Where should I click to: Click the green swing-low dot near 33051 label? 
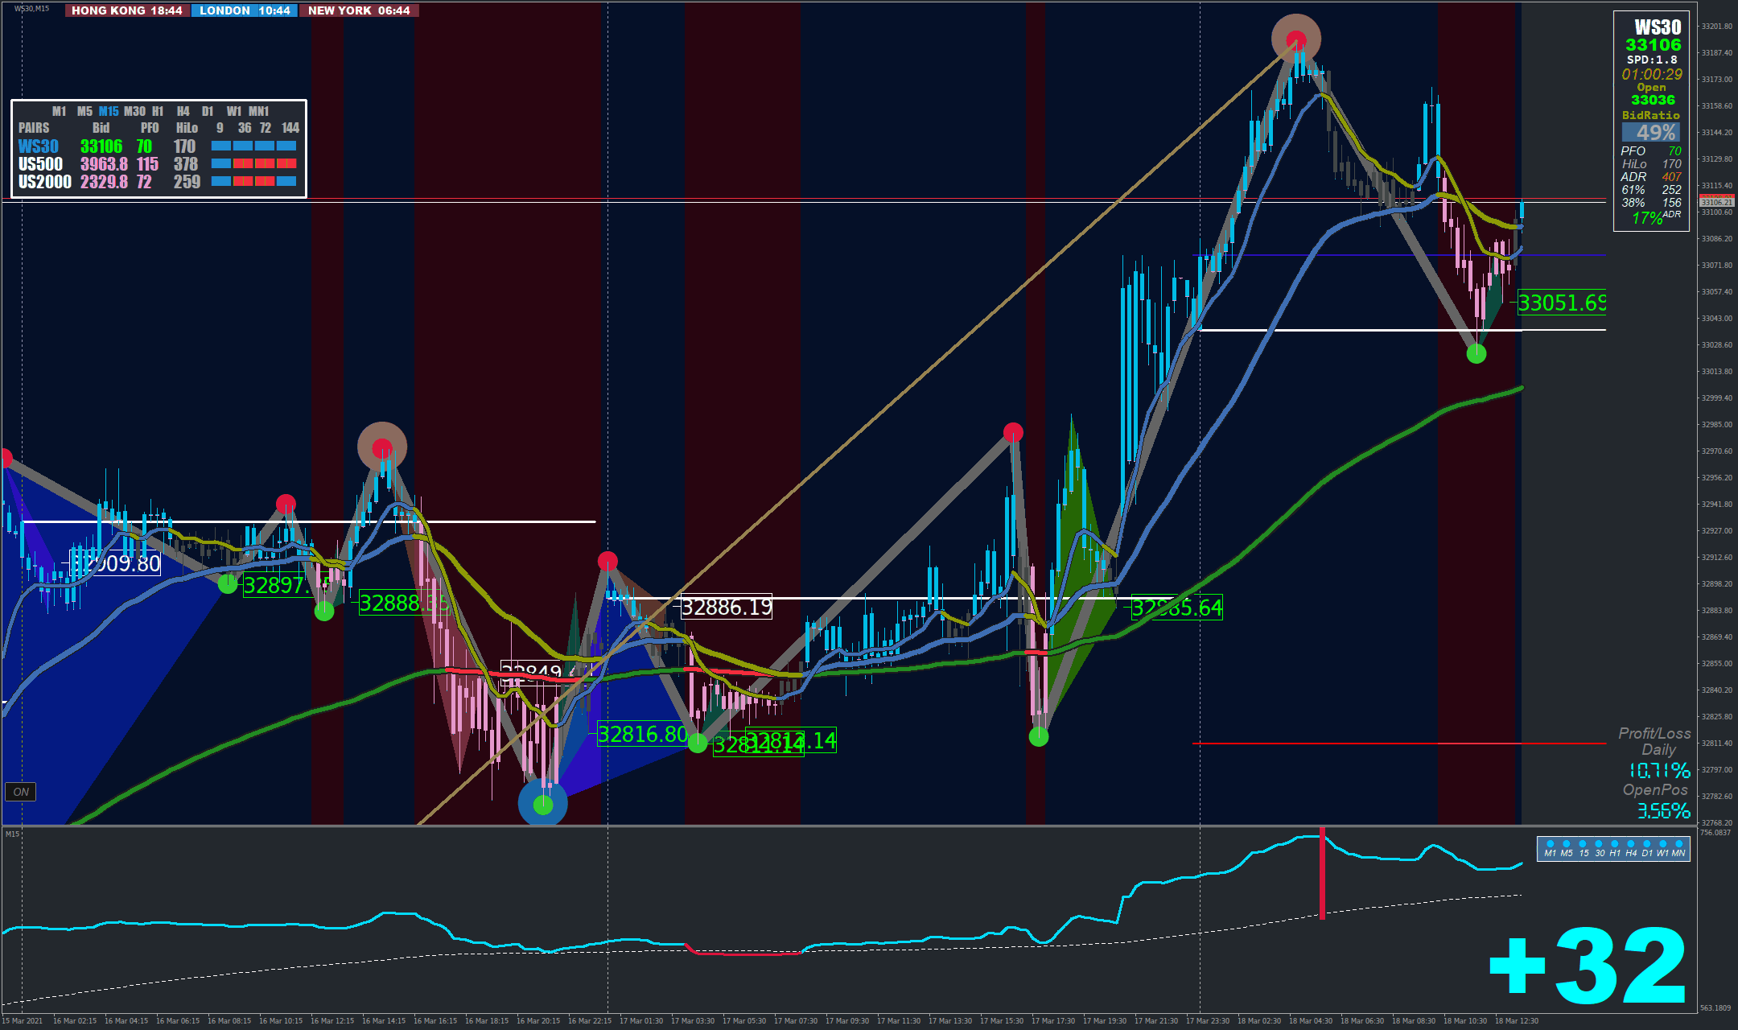pyautogui.click(x=1476, y=353)
